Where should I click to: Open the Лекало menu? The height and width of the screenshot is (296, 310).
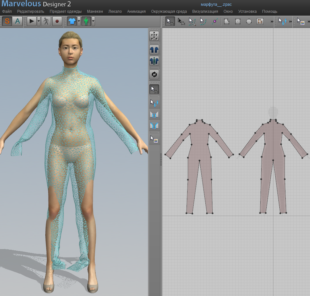tap(115, 11)
